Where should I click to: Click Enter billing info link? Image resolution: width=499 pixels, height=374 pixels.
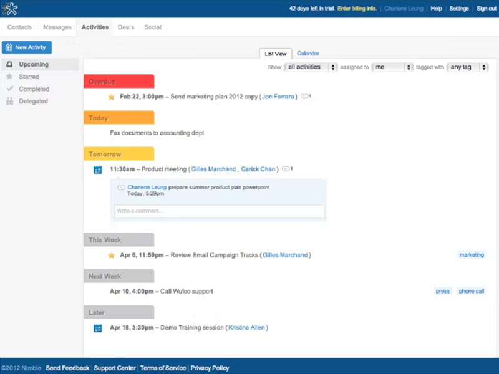pos(357,9)
